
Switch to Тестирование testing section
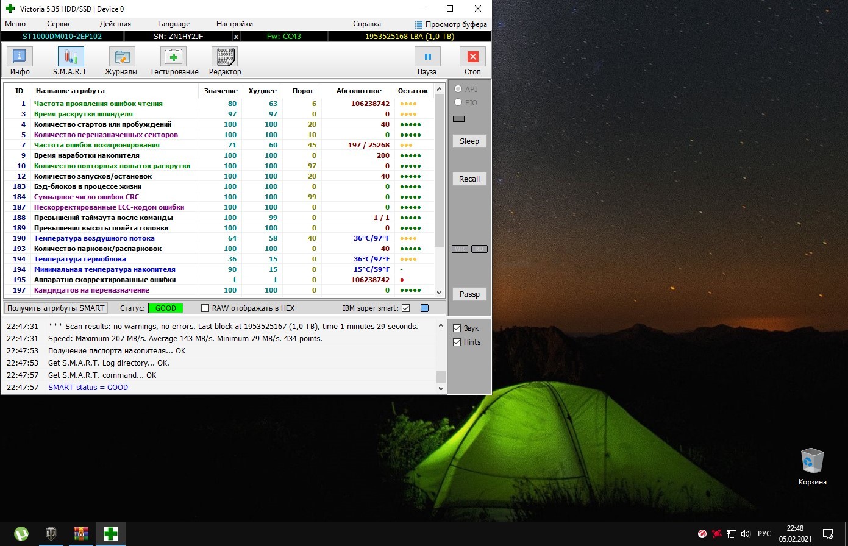[x=174, y=61]
